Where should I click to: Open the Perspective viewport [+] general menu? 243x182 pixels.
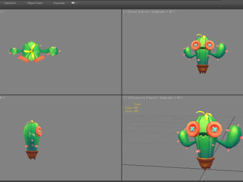[x=126, y=98]
